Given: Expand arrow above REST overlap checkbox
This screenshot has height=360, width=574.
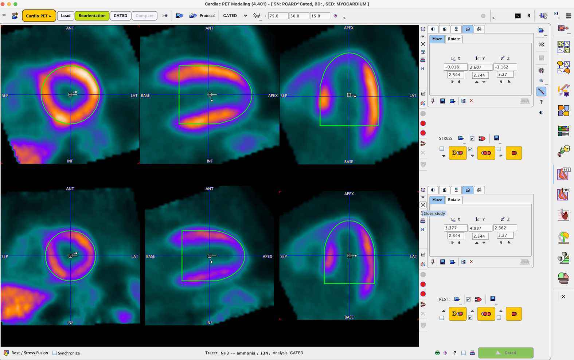Looking at the screenshot, I should pyautogui.click(x=472, y=311).
